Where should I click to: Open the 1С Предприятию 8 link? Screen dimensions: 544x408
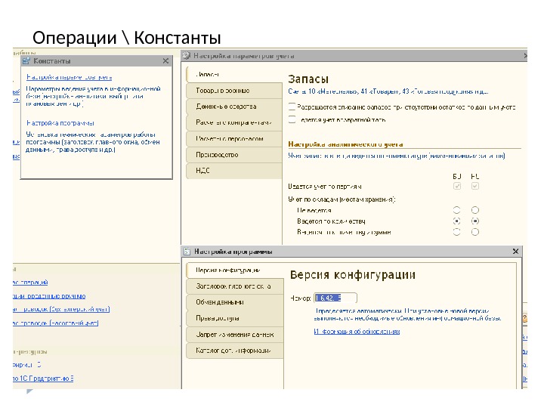pyautogui.click(x=43, y=379)
